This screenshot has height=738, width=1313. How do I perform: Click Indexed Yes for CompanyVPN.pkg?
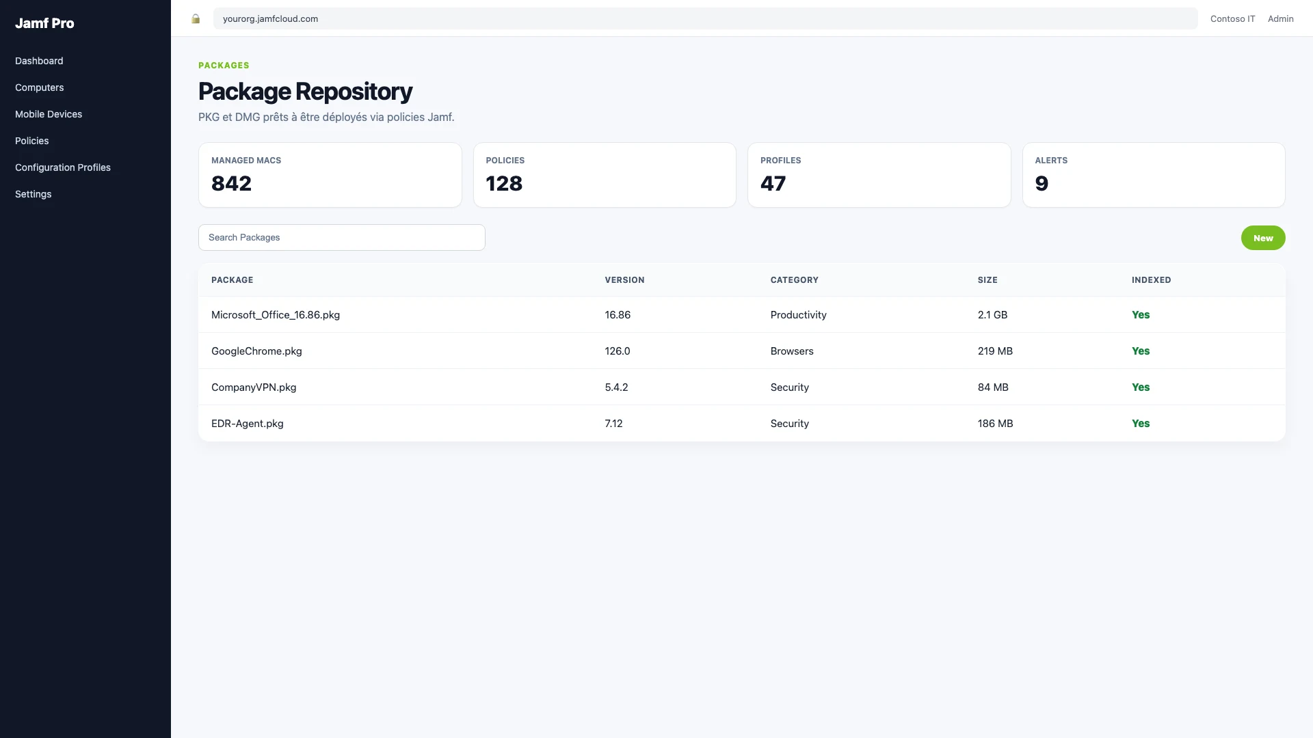coord(1141,387)
